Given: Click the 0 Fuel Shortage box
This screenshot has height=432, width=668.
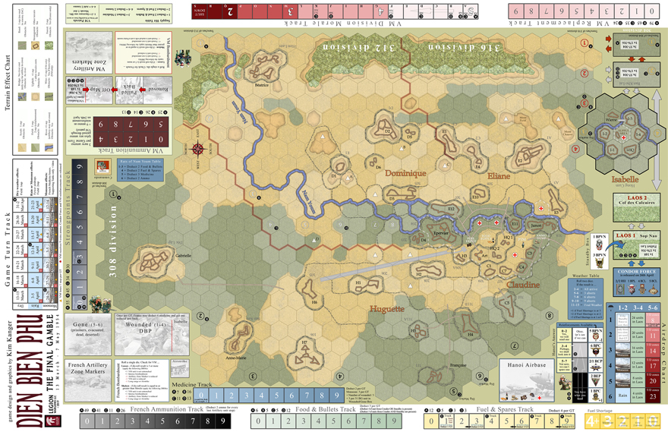Looking at the screenshot, I should pyautogui.click(x=652, y=421).
